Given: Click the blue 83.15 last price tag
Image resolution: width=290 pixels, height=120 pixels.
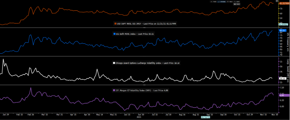Looking at the screenshot, I should point(282,30).
